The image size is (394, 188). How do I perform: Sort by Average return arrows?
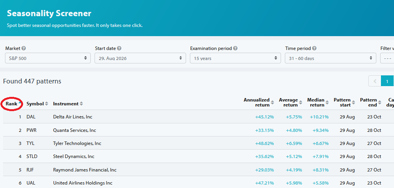point(301,103)
